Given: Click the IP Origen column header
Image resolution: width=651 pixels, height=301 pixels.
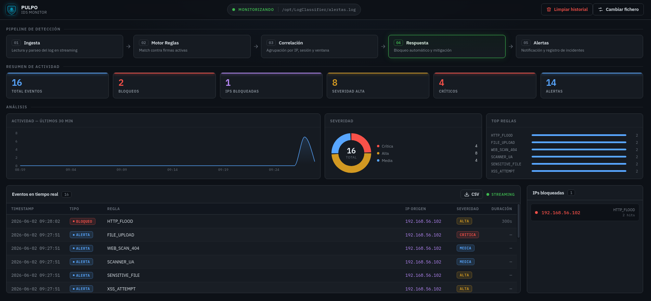Looking at the screenshot, I should [416, 209].
